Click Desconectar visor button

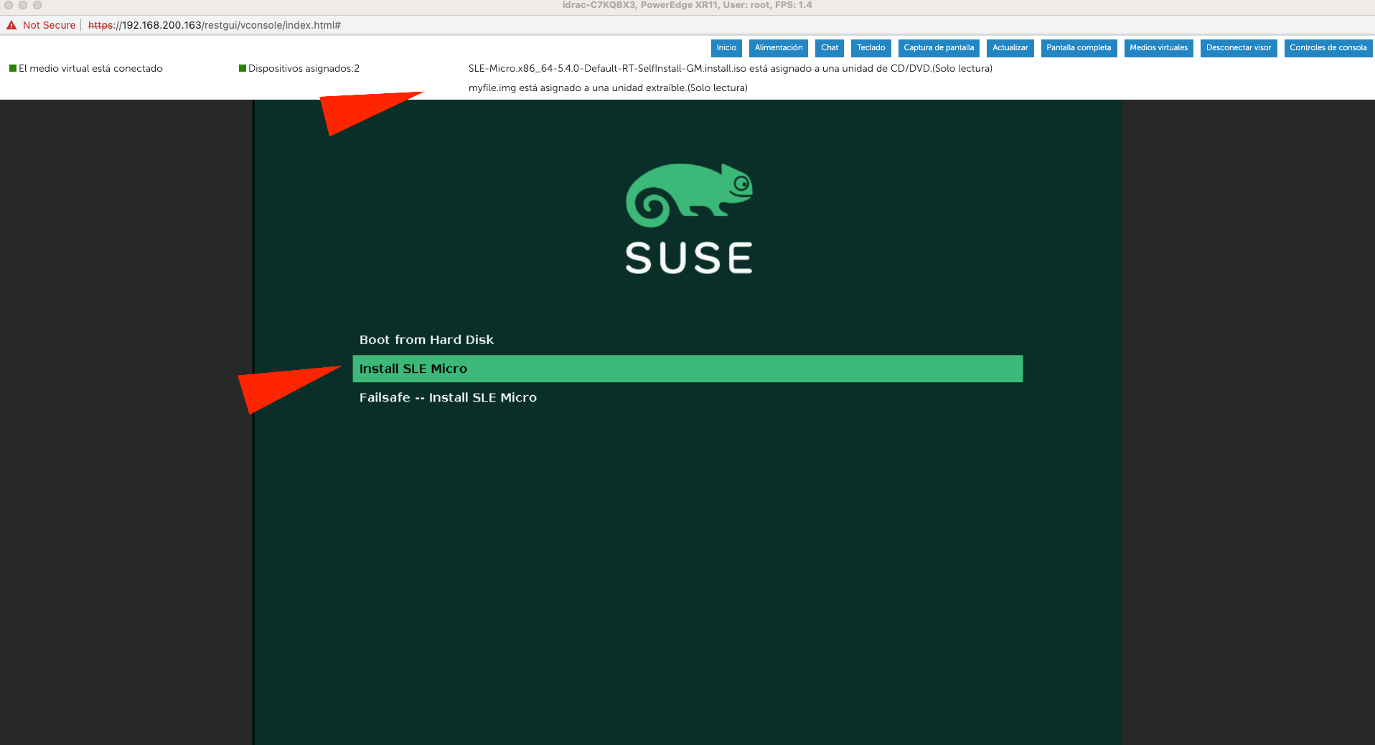[x=1239, y=48]
